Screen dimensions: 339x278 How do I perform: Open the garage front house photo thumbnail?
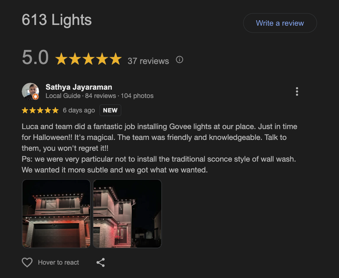coord(56,214)
